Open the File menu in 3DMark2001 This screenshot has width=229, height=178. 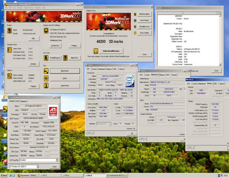click(6, 8)
